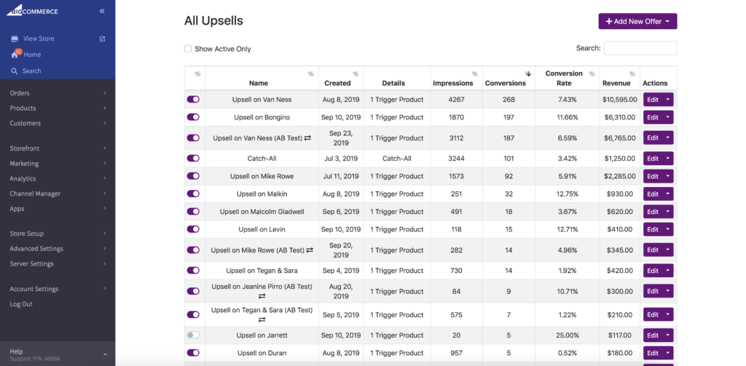The height and width of the screenshot is (366, 746).
Task: Click the Search magnifier icon in sidebar
Action: pyautogui.click(x=15, y=71)
